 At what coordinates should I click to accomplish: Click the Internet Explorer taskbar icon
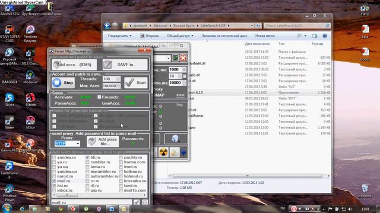tap(22, 209)
